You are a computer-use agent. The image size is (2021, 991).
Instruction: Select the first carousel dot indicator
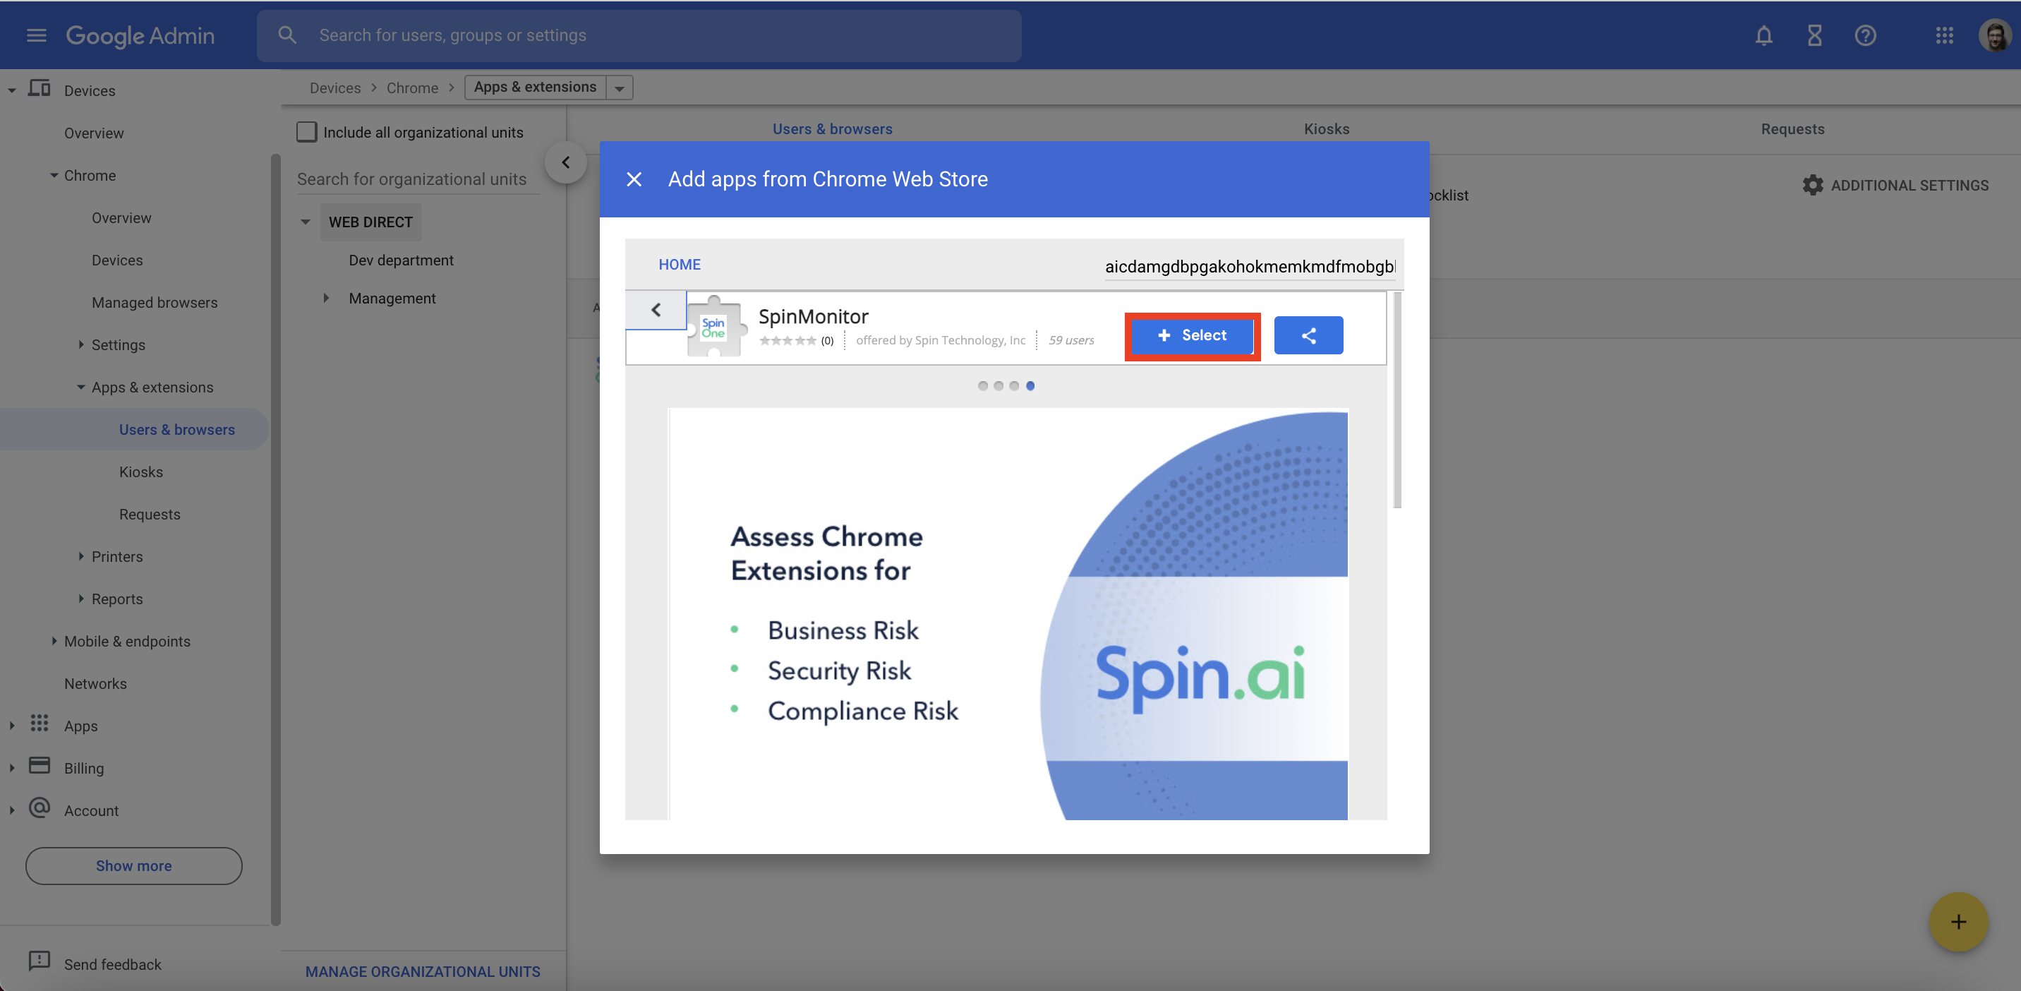click(x=982, y=386)
